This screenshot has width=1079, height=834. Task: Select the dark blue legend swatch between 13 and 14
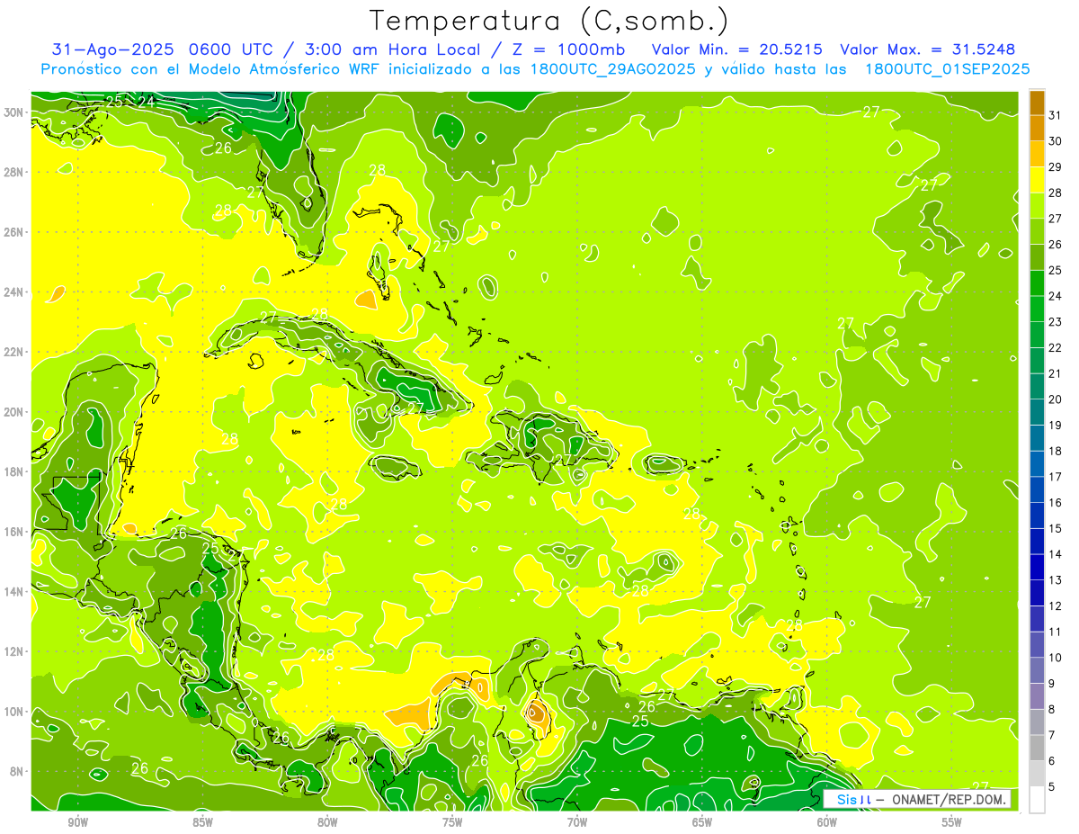[x=1037, y=567]
